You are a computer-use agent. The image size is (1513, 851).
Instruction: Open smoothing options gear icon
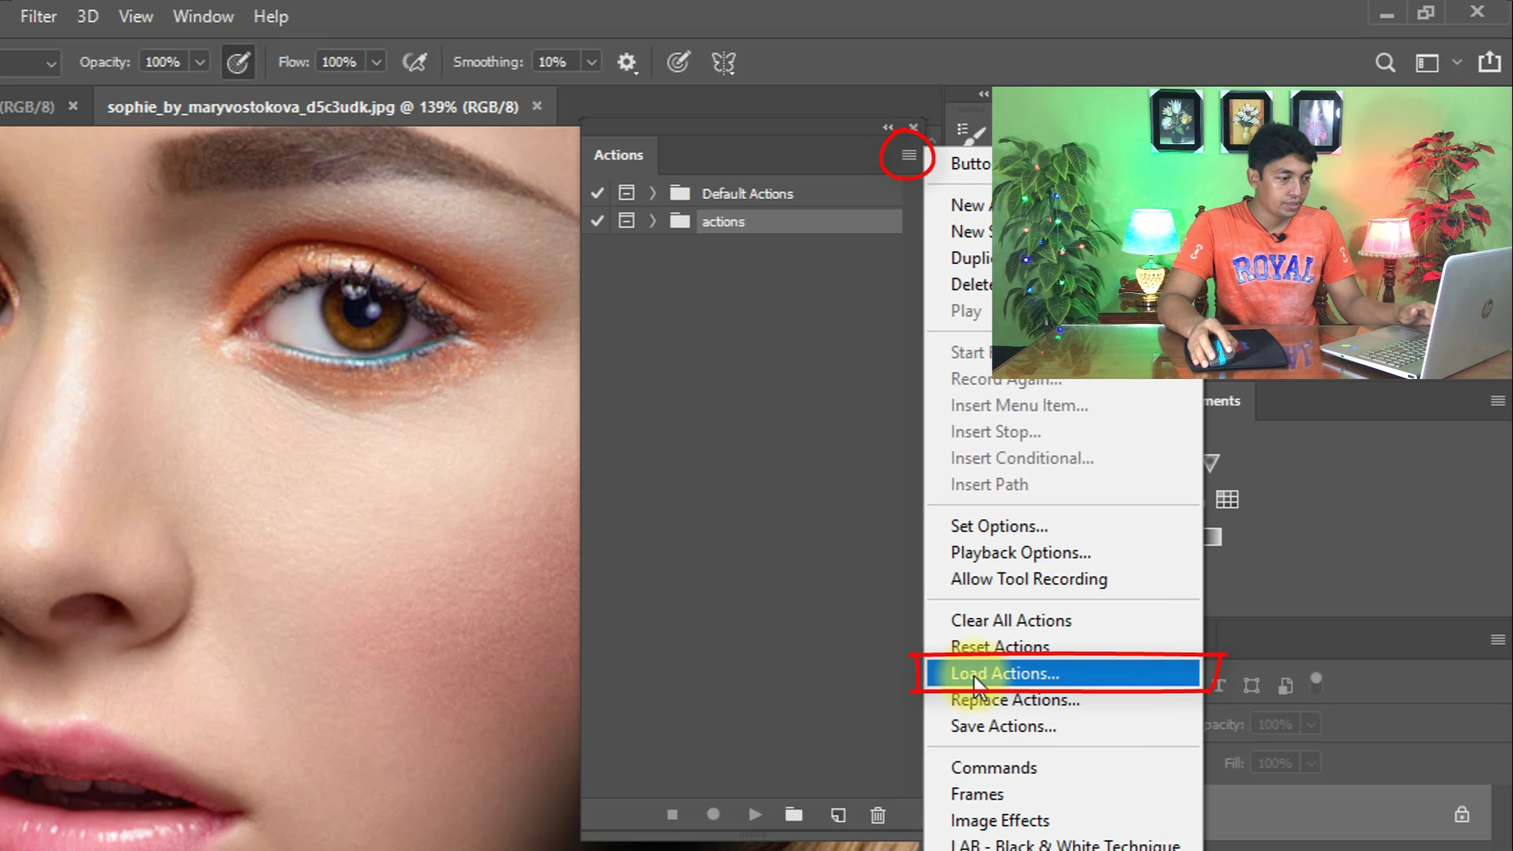(626, 62)
